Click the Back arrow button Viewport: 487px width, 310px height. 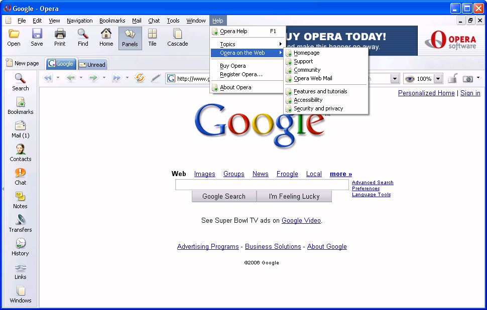(x=71, y=78)
